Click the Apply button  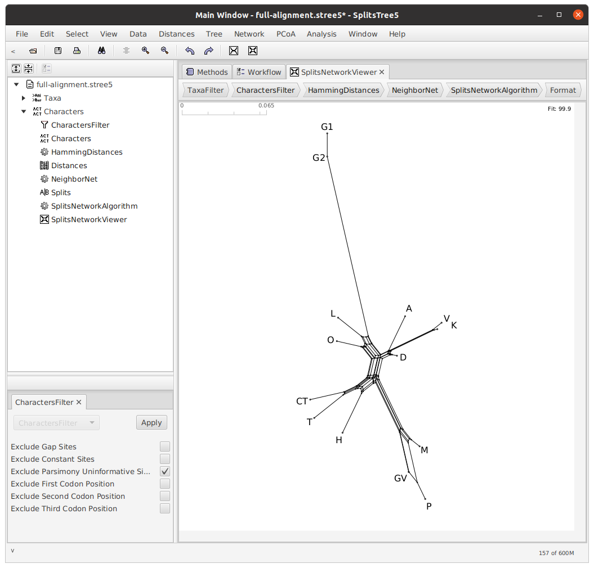(151, 423)
